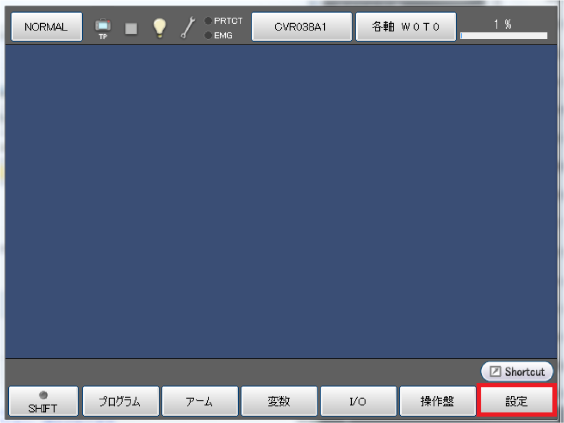Click the EMG indicator lamp
The height and width of the screenshot is (423, 564).
point(208,35)
